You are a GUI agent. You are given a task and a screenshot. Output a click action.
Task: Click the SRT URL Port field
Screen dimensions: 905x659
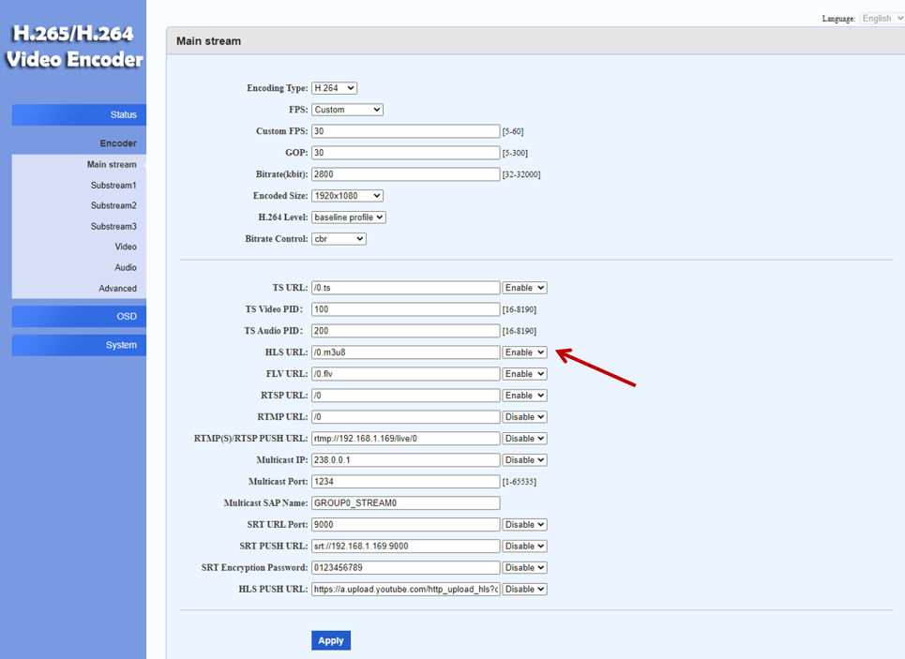coord(406,525)
